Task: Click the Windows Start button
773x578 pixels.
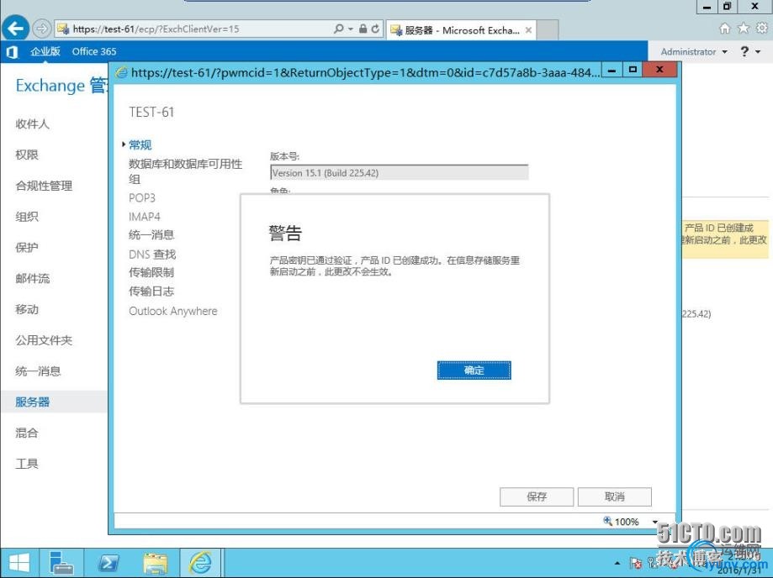Action: (19, 563)
